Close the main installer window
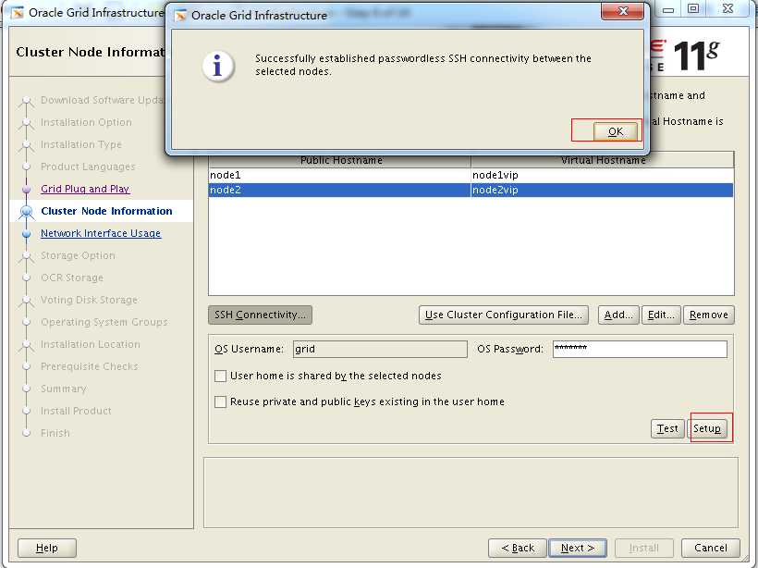The height and width of the screenshot is (568, 758). [x=727, y=8]
